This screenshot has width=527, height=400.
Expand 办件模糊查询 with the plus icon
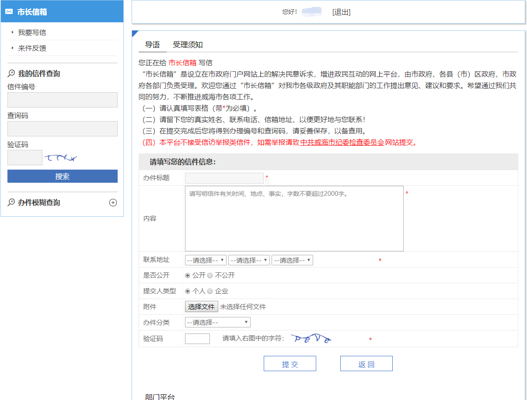coord(113,202)
